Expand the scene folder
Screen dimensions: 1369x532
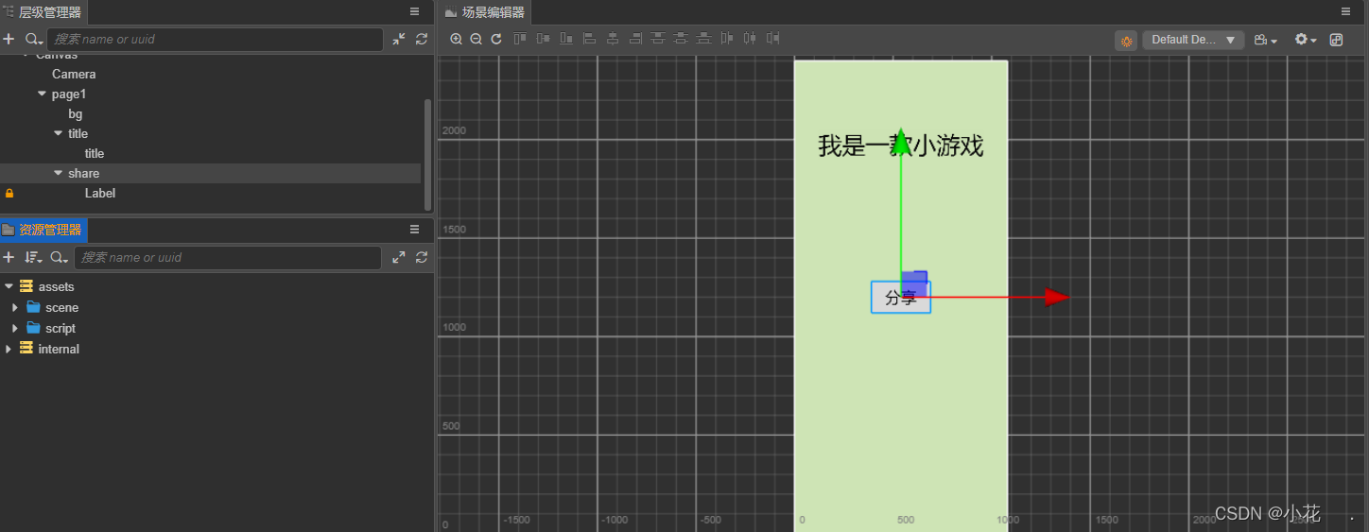[15, 307]
